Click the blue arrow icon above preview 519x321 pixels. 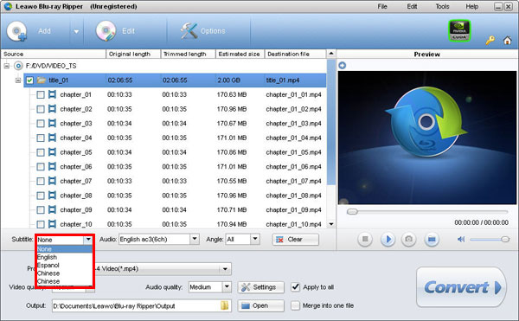click(343, 65)
